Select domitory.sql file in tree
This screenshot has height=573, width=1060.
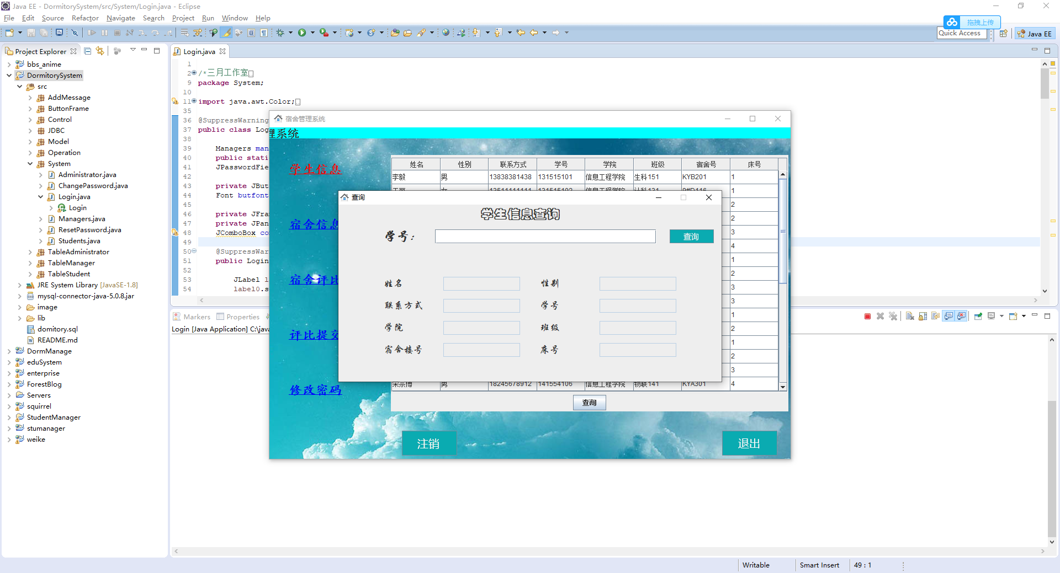(57, 329)
